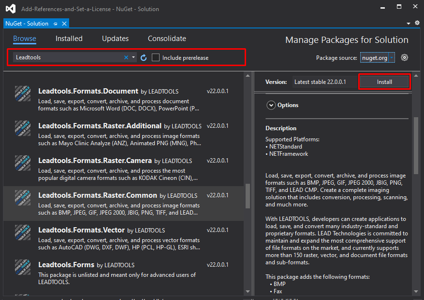Switch to the Consolidate tab

167,39
